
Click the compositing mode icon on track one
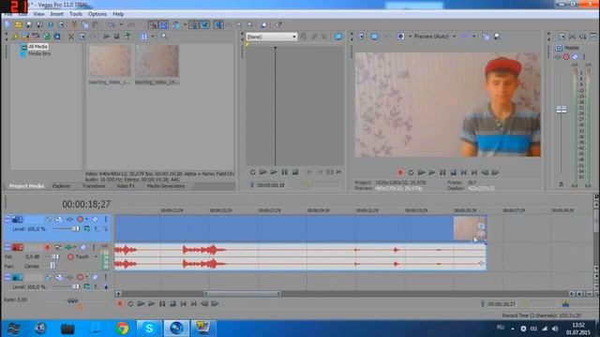click(87, 228)
